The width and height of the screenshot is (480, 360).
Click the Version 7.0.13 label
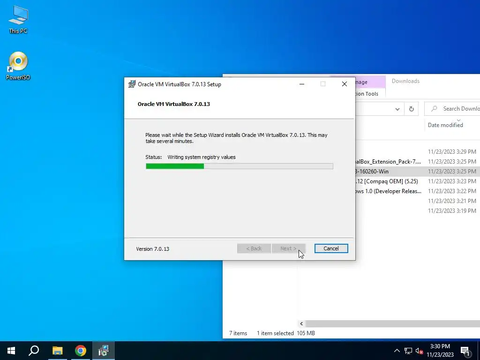tap(152, 249)
